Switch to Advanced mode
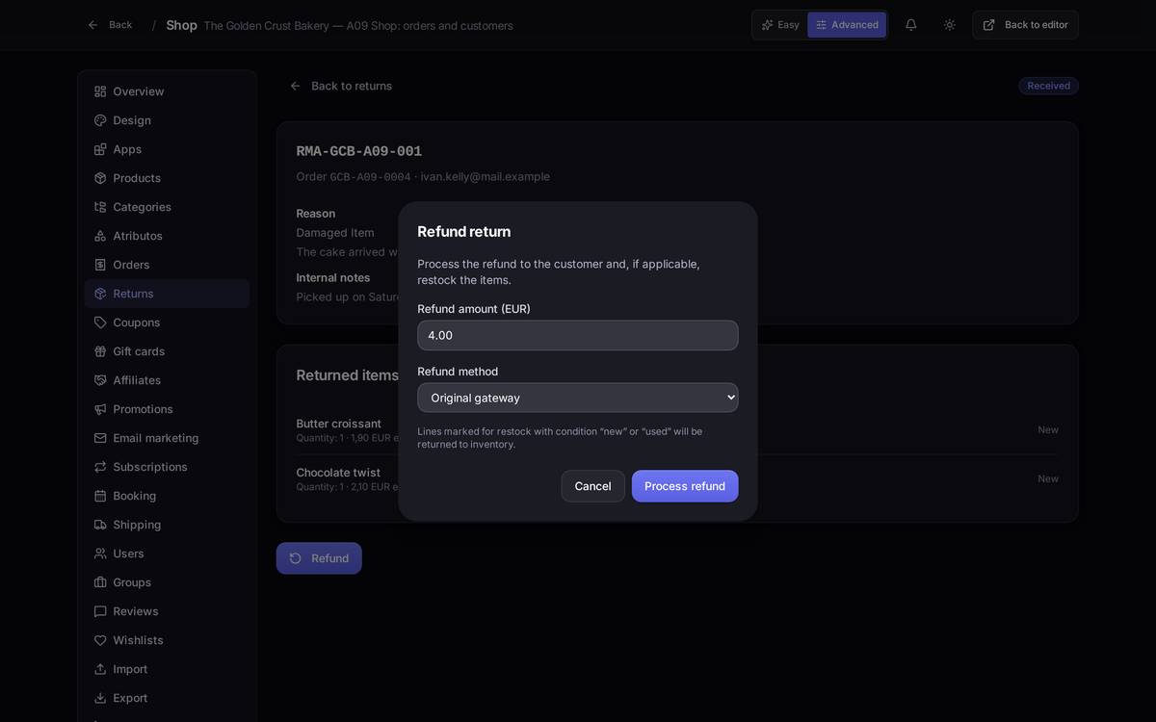The height and width of the screenshot is (722, 1156). 847,25
